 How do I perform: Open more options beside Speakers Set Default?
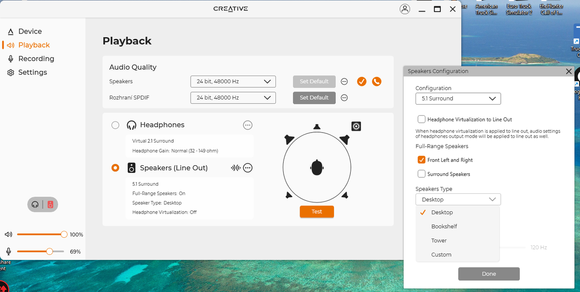(344, 81)
